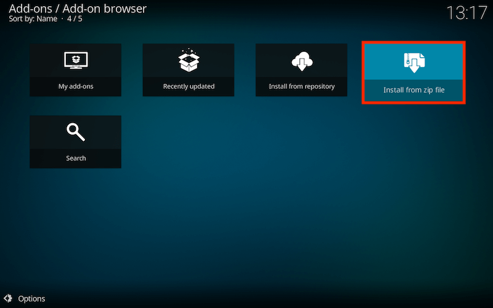The image size is (493, 308).
Task: Select the My add-ons label
Action: click(76, 86)
